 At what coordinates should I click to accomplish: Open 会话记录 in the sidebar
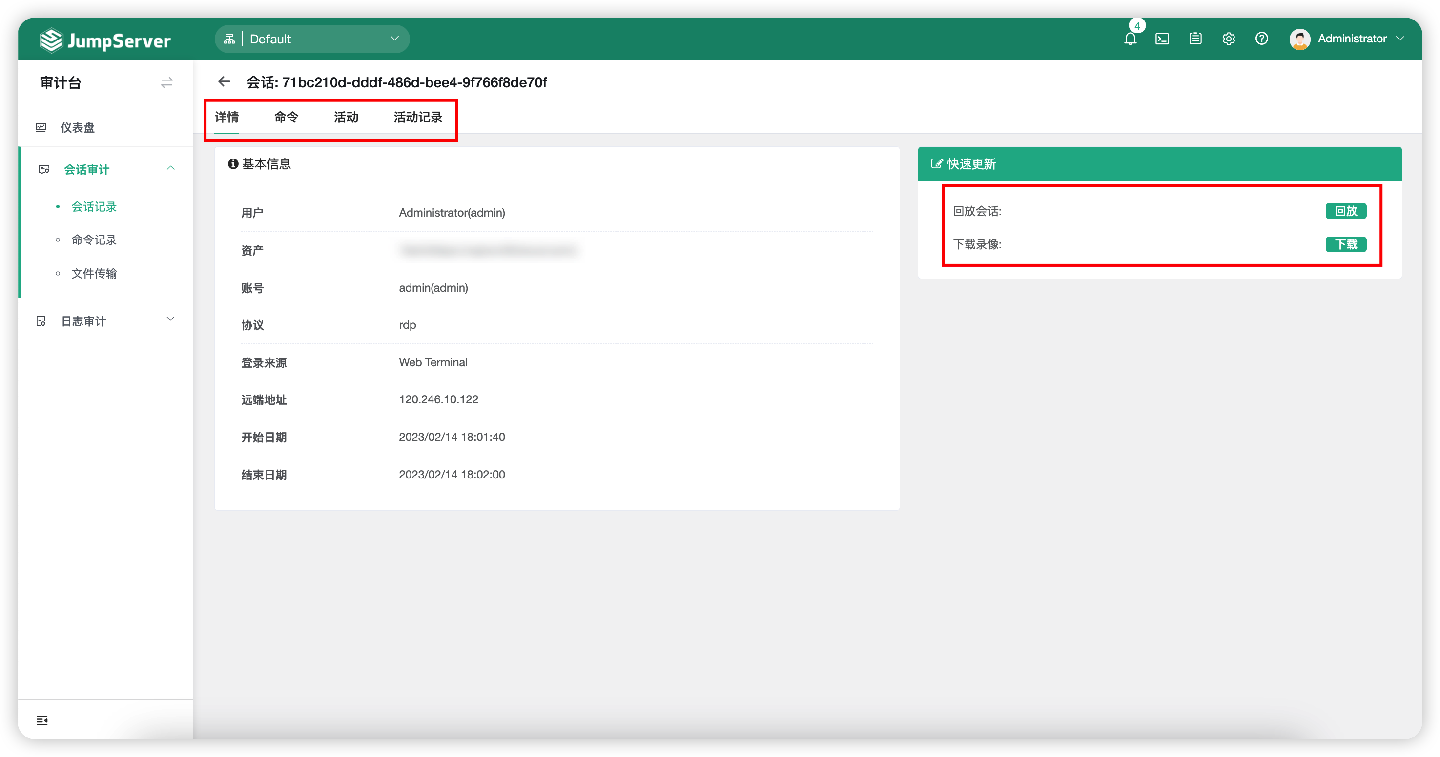click(94, 207)
